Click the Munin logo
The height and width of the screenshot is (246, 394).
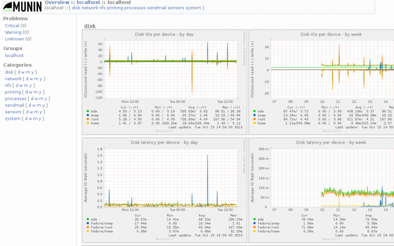pos(22,7)
